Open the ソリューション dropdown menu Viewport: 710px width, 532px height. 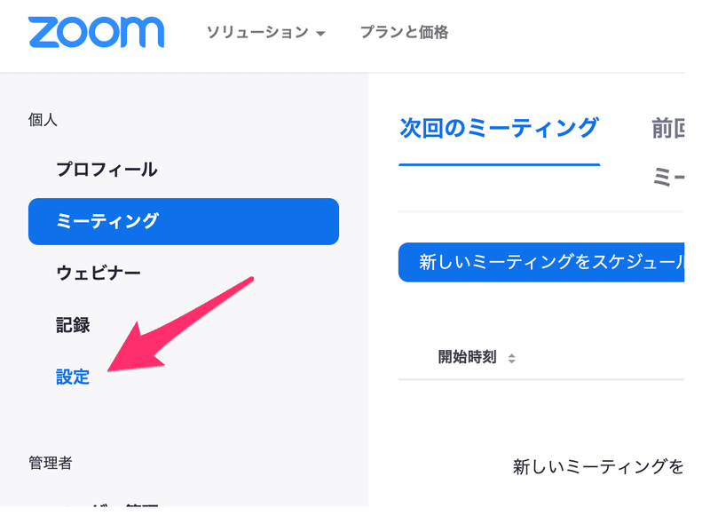point(257,31)
